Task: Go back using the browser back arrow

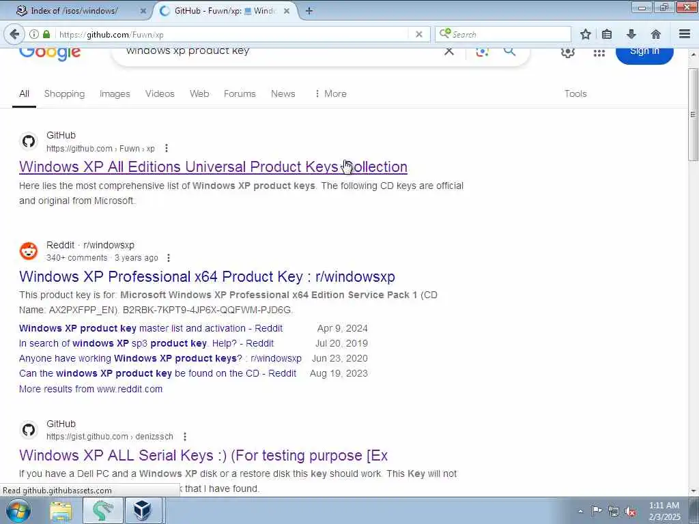Action: pos(14,34)
